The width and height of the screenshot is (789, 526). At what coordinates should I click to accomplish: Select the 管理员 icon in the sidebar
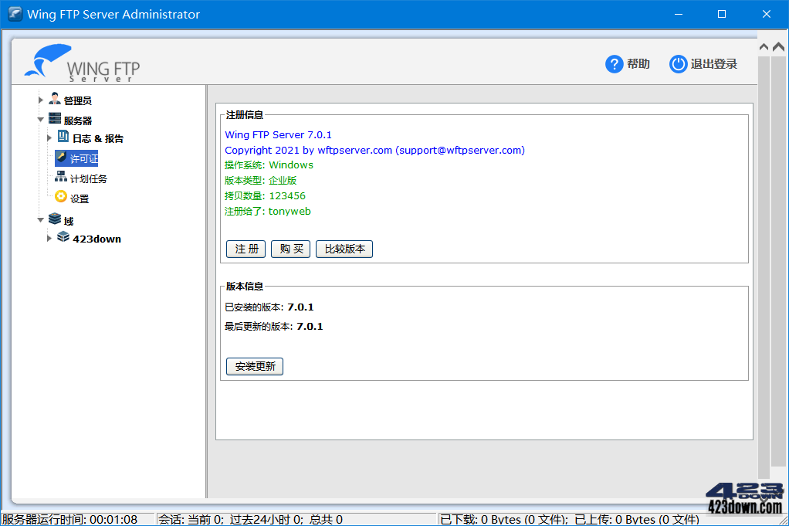(x=54, y=99)
